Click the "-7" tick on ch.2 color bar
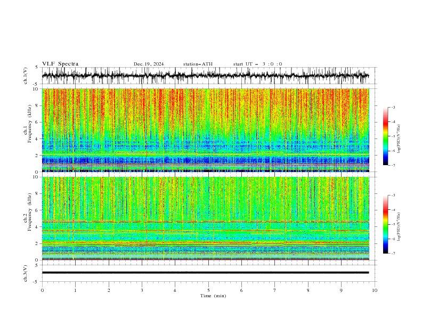Viewport: 422px width, 326px height. 393,254
